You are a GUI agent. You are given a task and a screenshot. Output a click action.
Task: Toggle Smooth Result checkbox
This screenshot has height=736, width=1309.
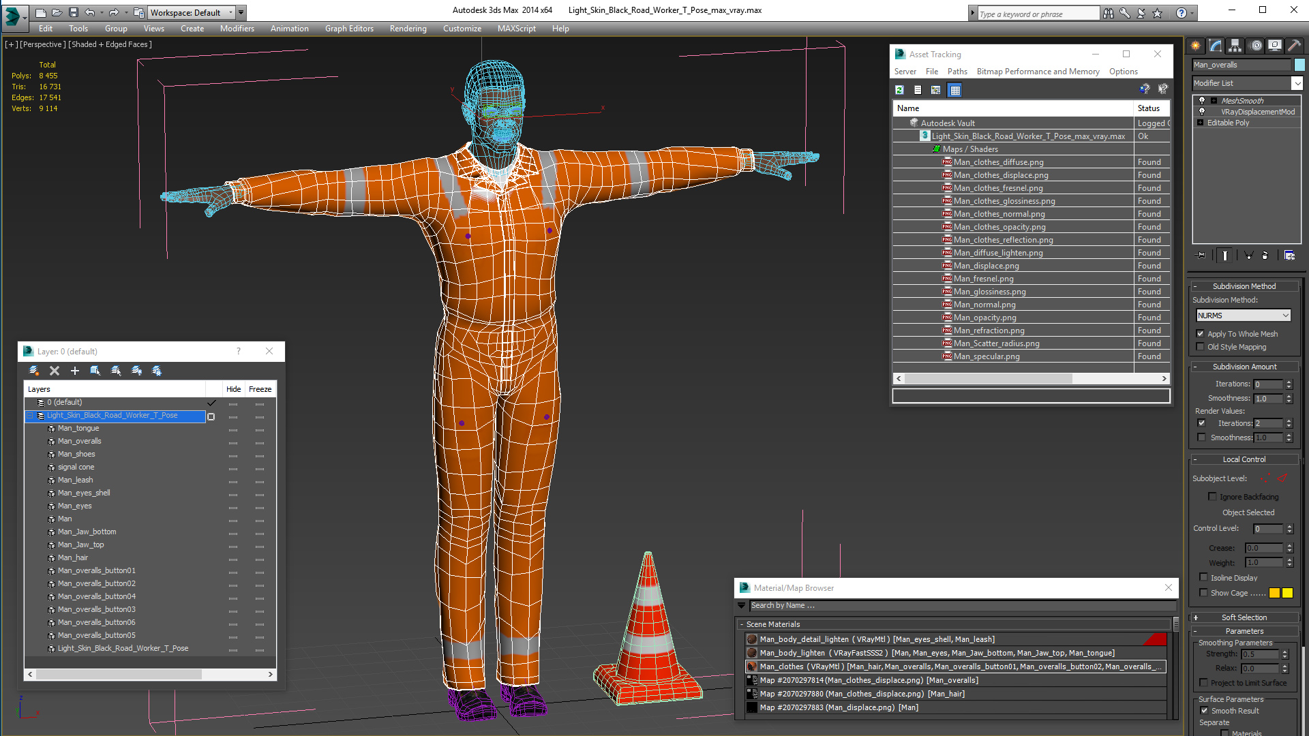[1204, 711]
